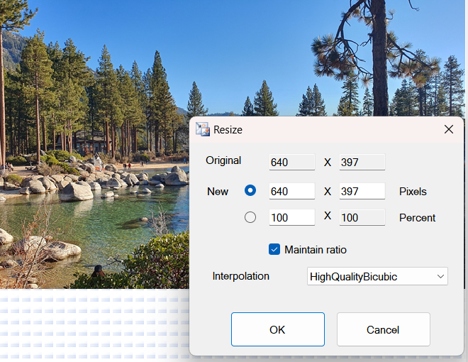Select the Pixels radio button
This screenshot has height=362, width=468.
250,190
